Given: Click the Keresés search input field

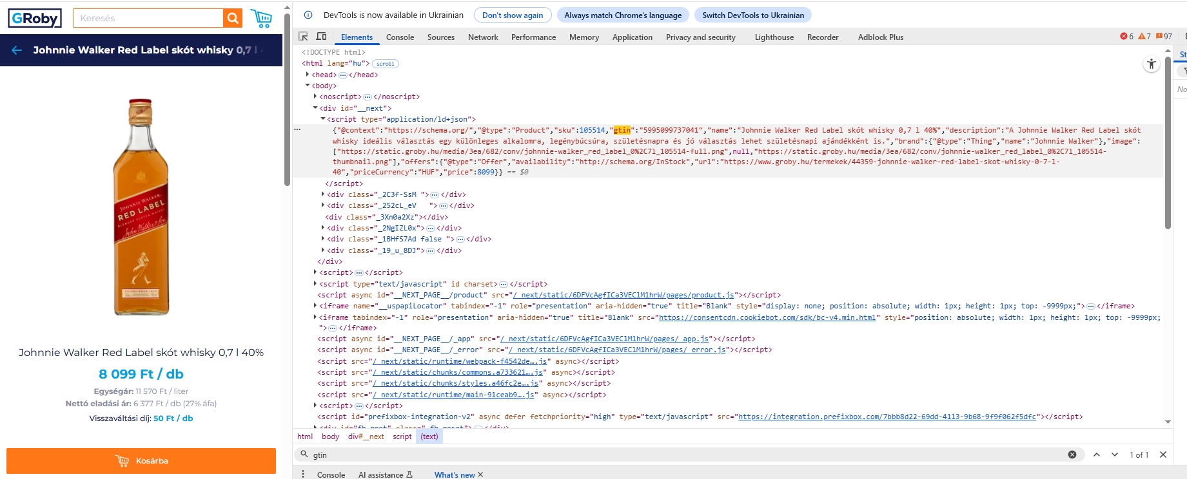Looking at the screenshot, I should (148, 18).
